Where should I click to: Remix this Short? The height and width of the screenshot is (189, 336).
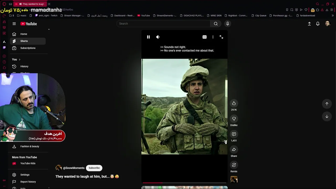[234, 165]
